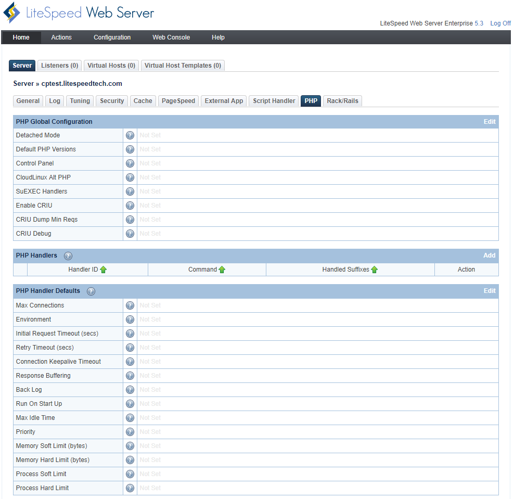
Task: Switch to Listeners (0) tab
Action: 60,66
